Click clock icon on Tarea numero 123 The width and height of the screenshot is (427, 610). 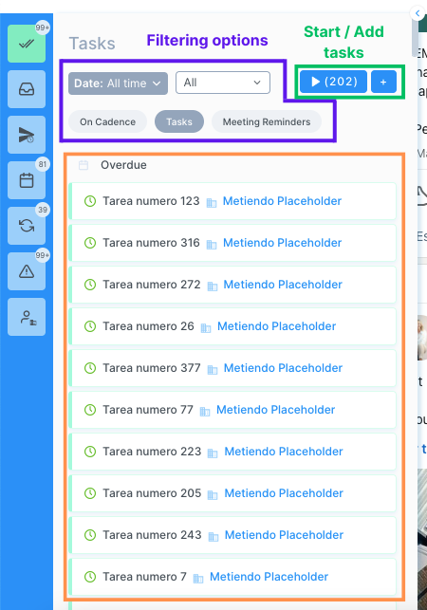90,201
